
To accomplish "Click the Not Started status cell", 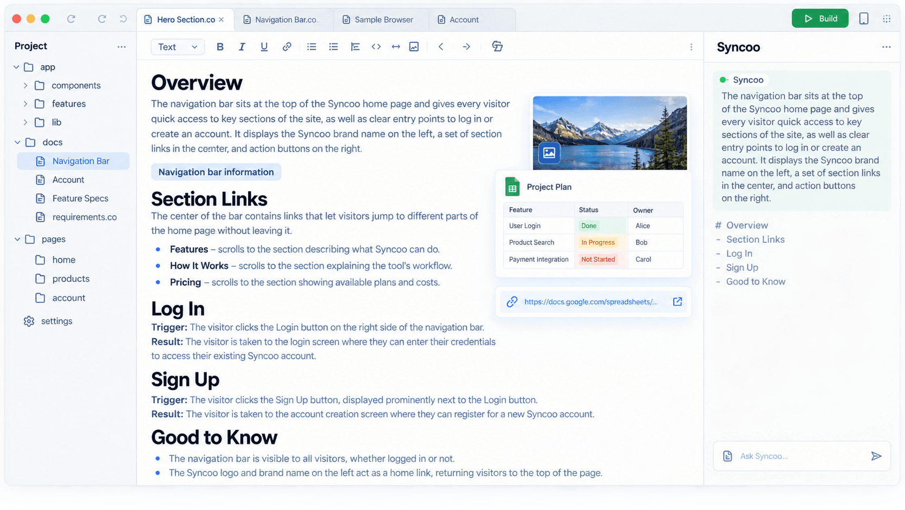I will [600, 260].
